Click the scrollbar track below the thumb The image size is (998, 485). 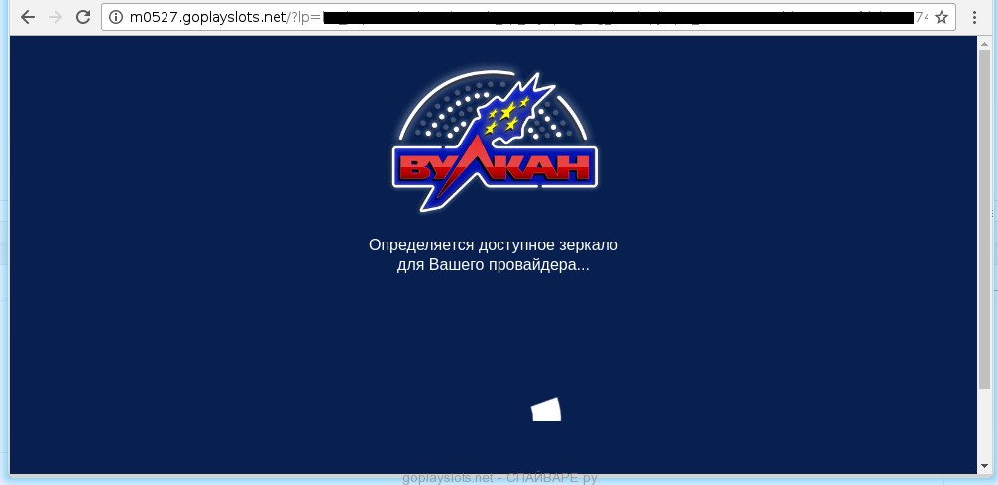983,426
